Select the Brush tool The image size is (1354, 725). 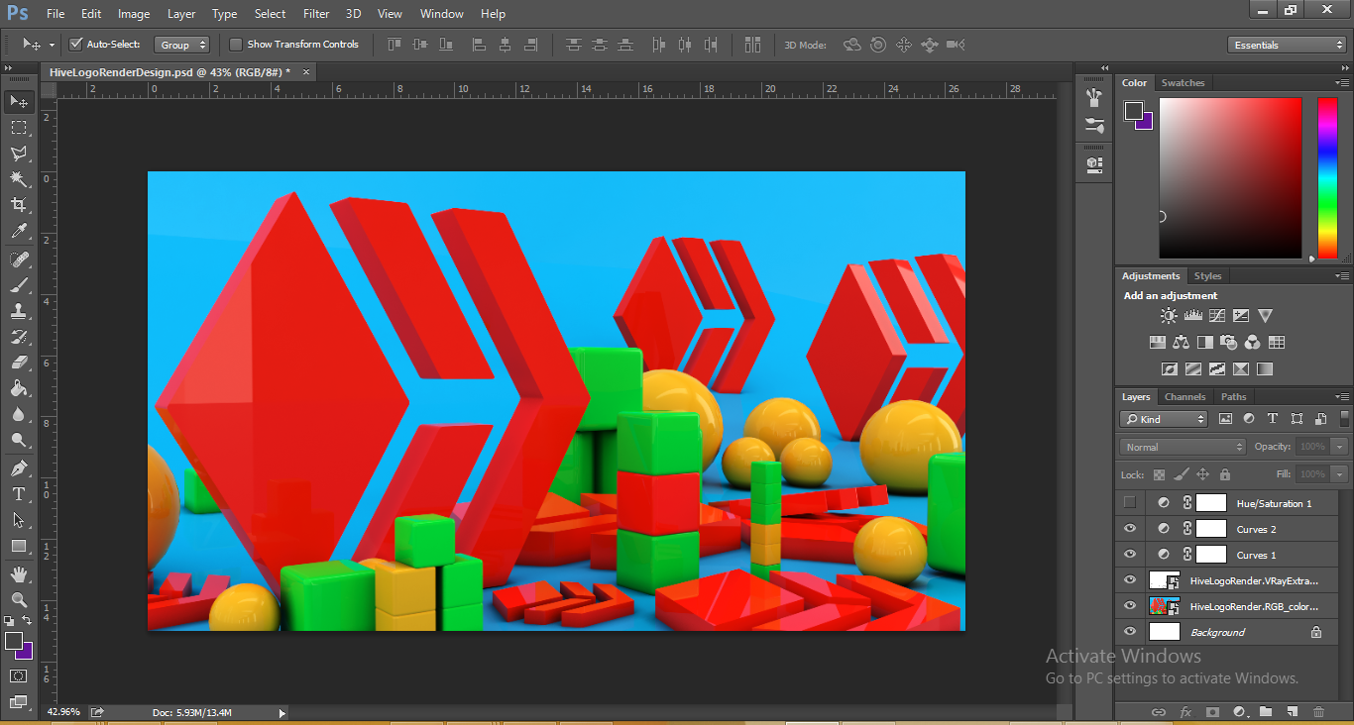(x=19, y=284)
